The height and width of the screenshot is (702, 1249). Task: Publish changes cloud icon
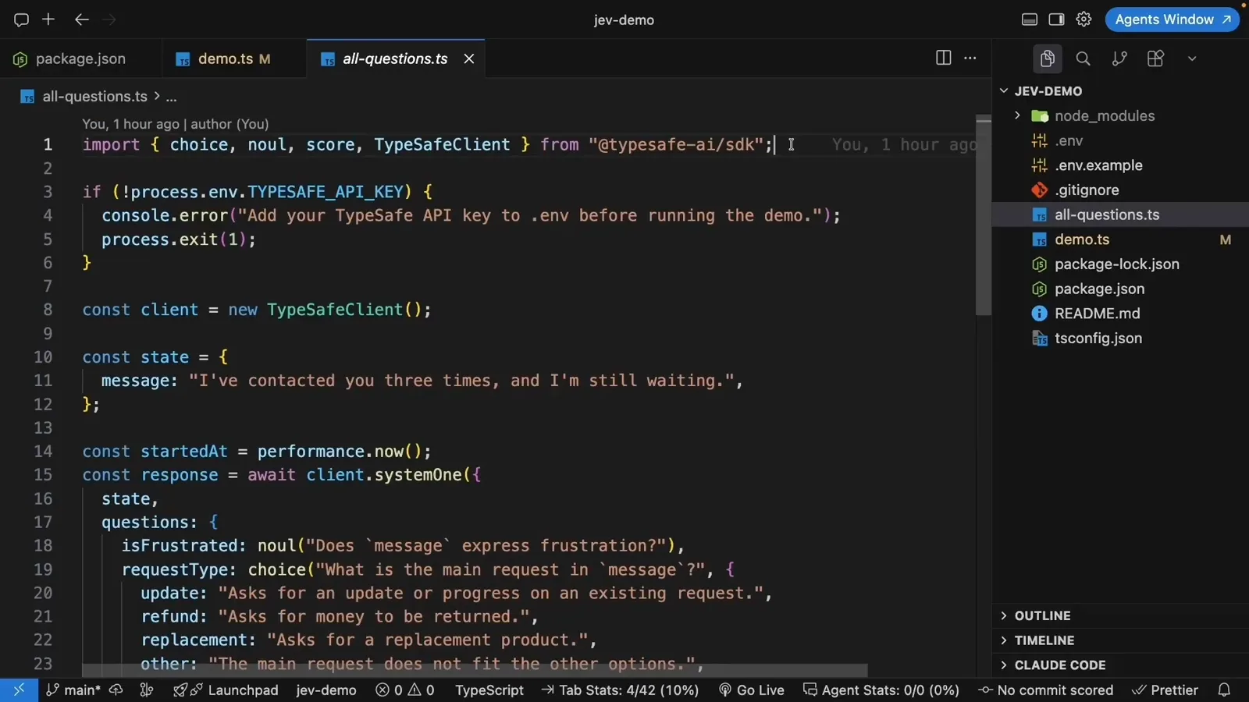[x=116, y=690]
